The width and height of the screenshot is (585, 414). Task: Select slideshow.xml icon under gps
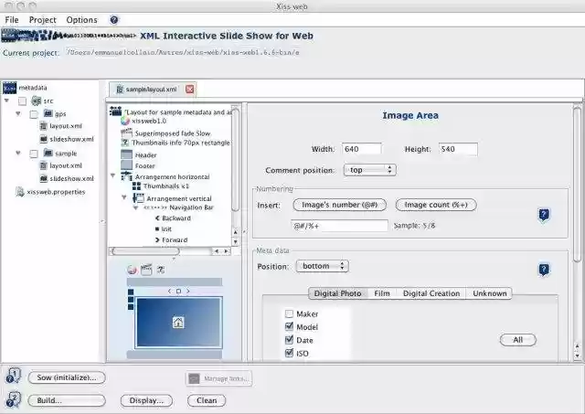tap(43, 139)
